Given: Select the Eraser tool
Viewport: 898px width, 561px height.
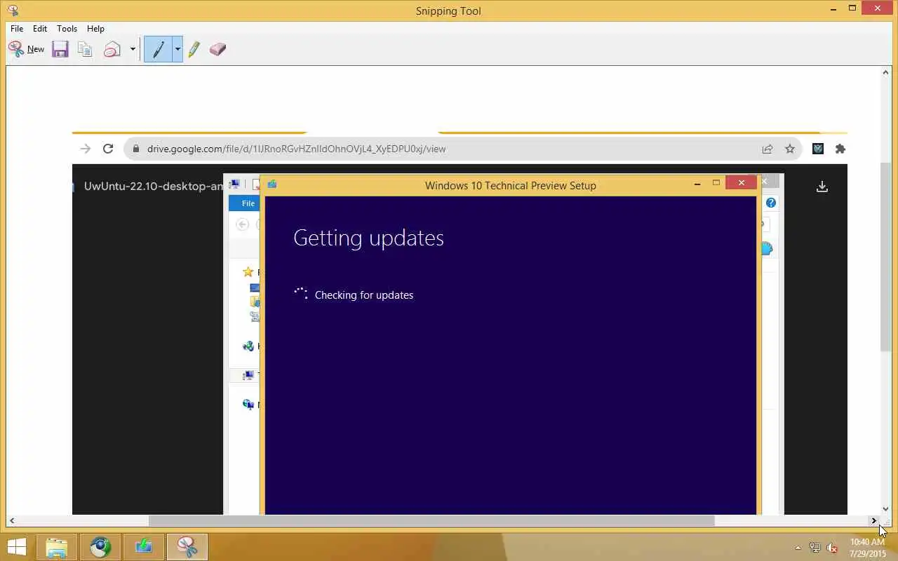Looking at the screenshot, I should click(x=217, y=49).
